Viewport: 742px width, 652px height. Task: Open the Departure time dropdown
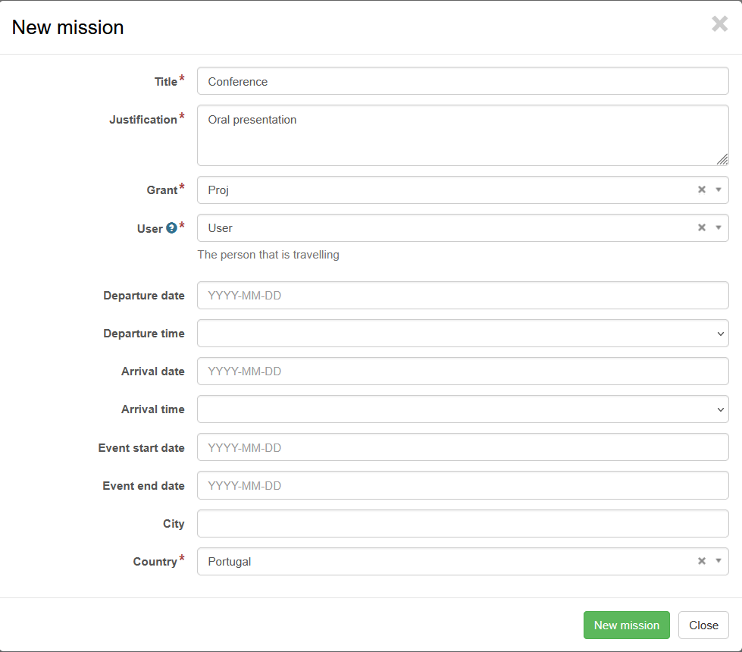(x=462, y=334)
